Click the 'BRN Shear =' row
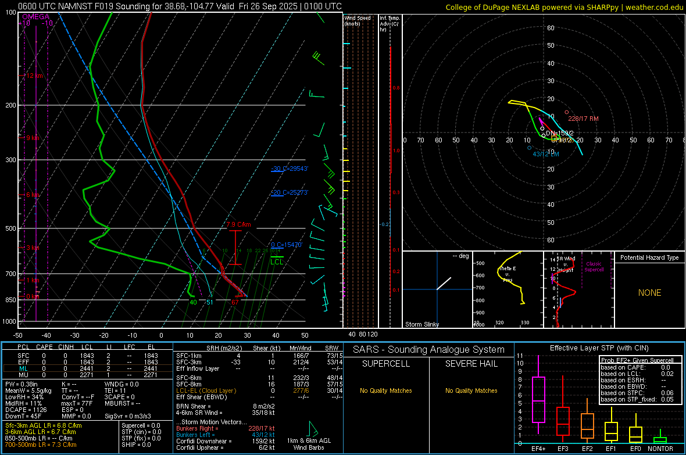Image resolution: width=686 pixels, height=455 pixels. (x=226, y=406)
